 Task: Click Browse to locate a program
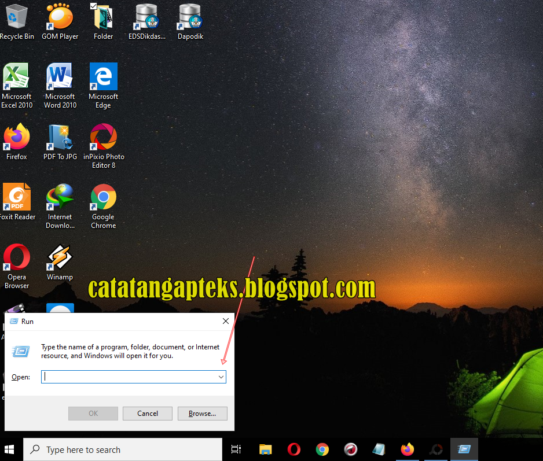[x=202, y=413]
